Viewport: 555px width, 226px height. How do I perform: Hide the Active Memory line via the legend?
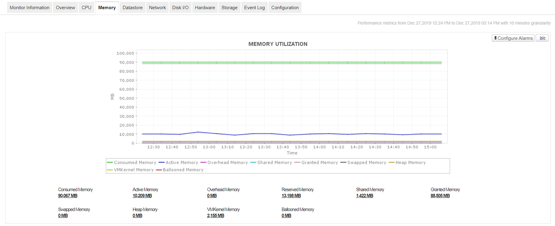click(179, 162)
